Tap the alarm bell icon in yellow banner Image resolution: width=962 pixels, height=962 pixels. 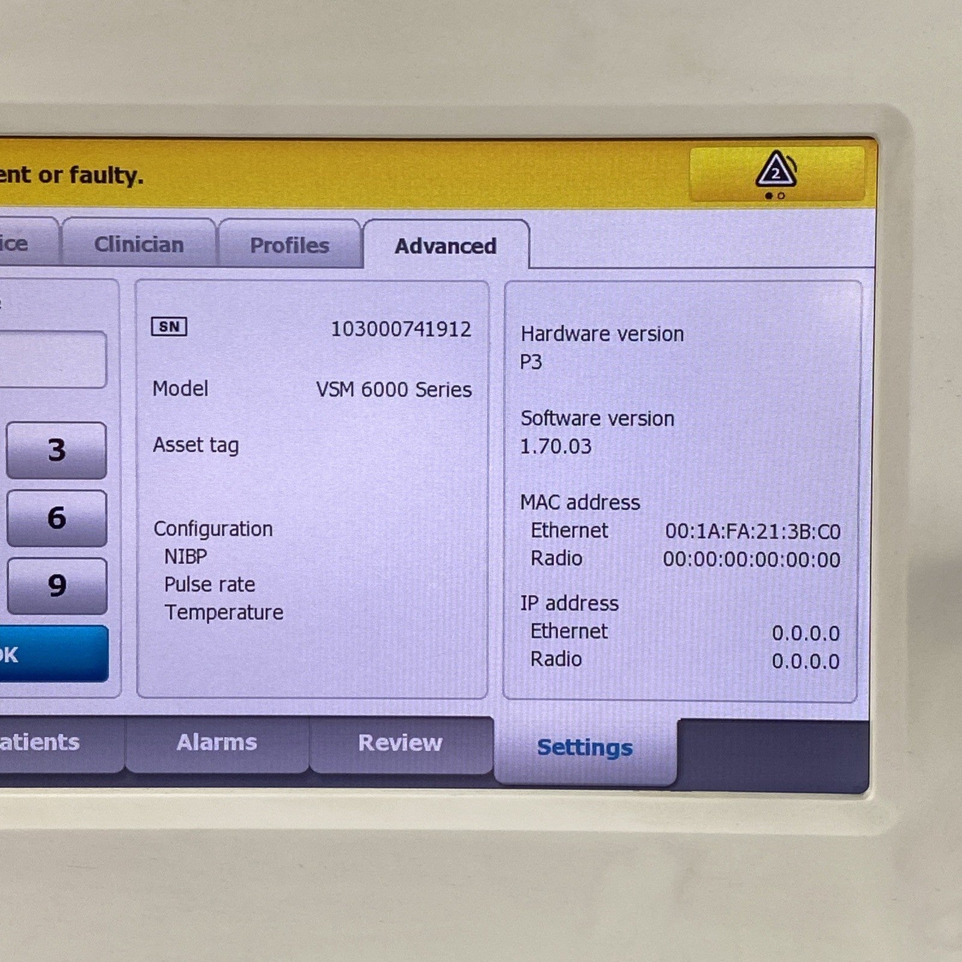776,169
